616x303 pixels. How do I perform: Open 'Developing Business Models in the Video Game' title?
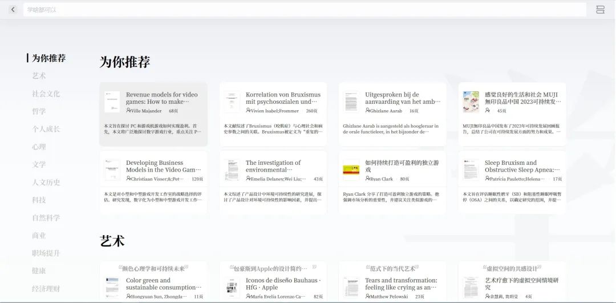pyautogui.click(x=164, y=166)
